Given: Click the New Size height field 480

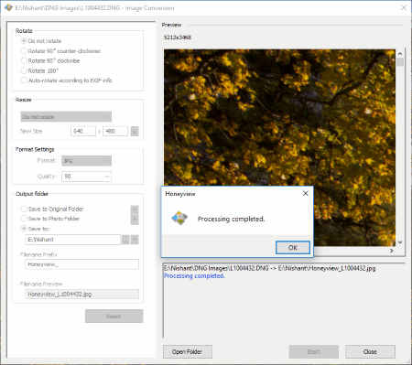Looking at the screenshot, I should (115, 131).
